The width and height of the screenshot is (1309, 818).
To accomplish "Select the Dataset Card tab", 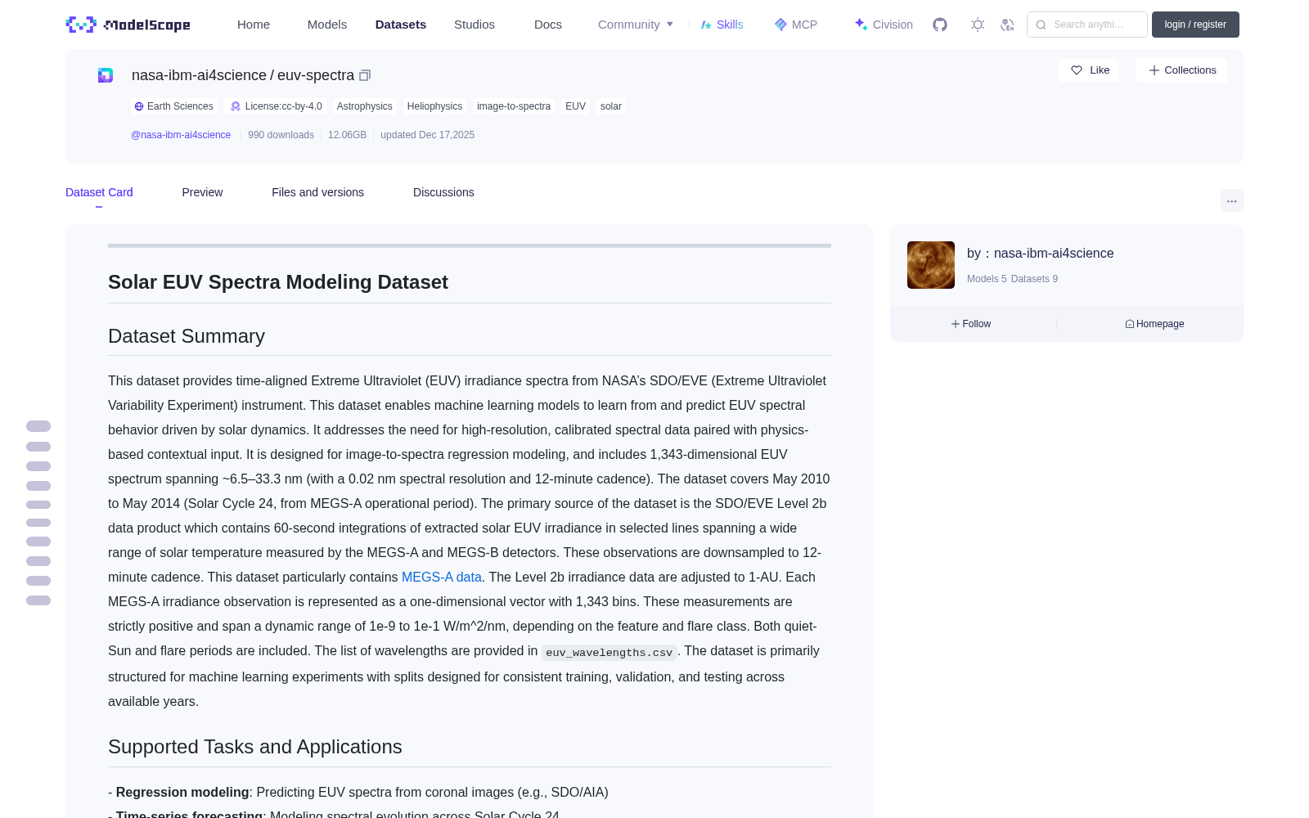I will (99, 192).
